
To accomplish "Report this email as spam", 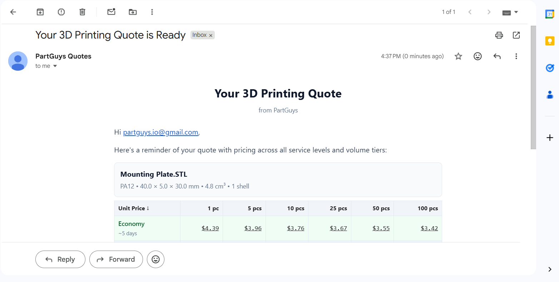I will [x=61, y=12].
